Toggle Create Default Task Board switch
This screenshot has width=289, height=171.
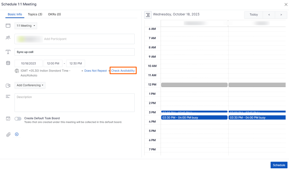18,119
